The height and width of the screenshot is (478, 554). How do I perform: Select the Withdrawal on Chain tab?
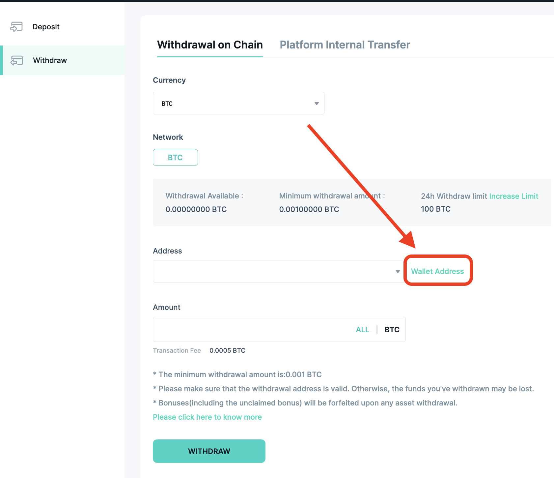coord(210,45)
